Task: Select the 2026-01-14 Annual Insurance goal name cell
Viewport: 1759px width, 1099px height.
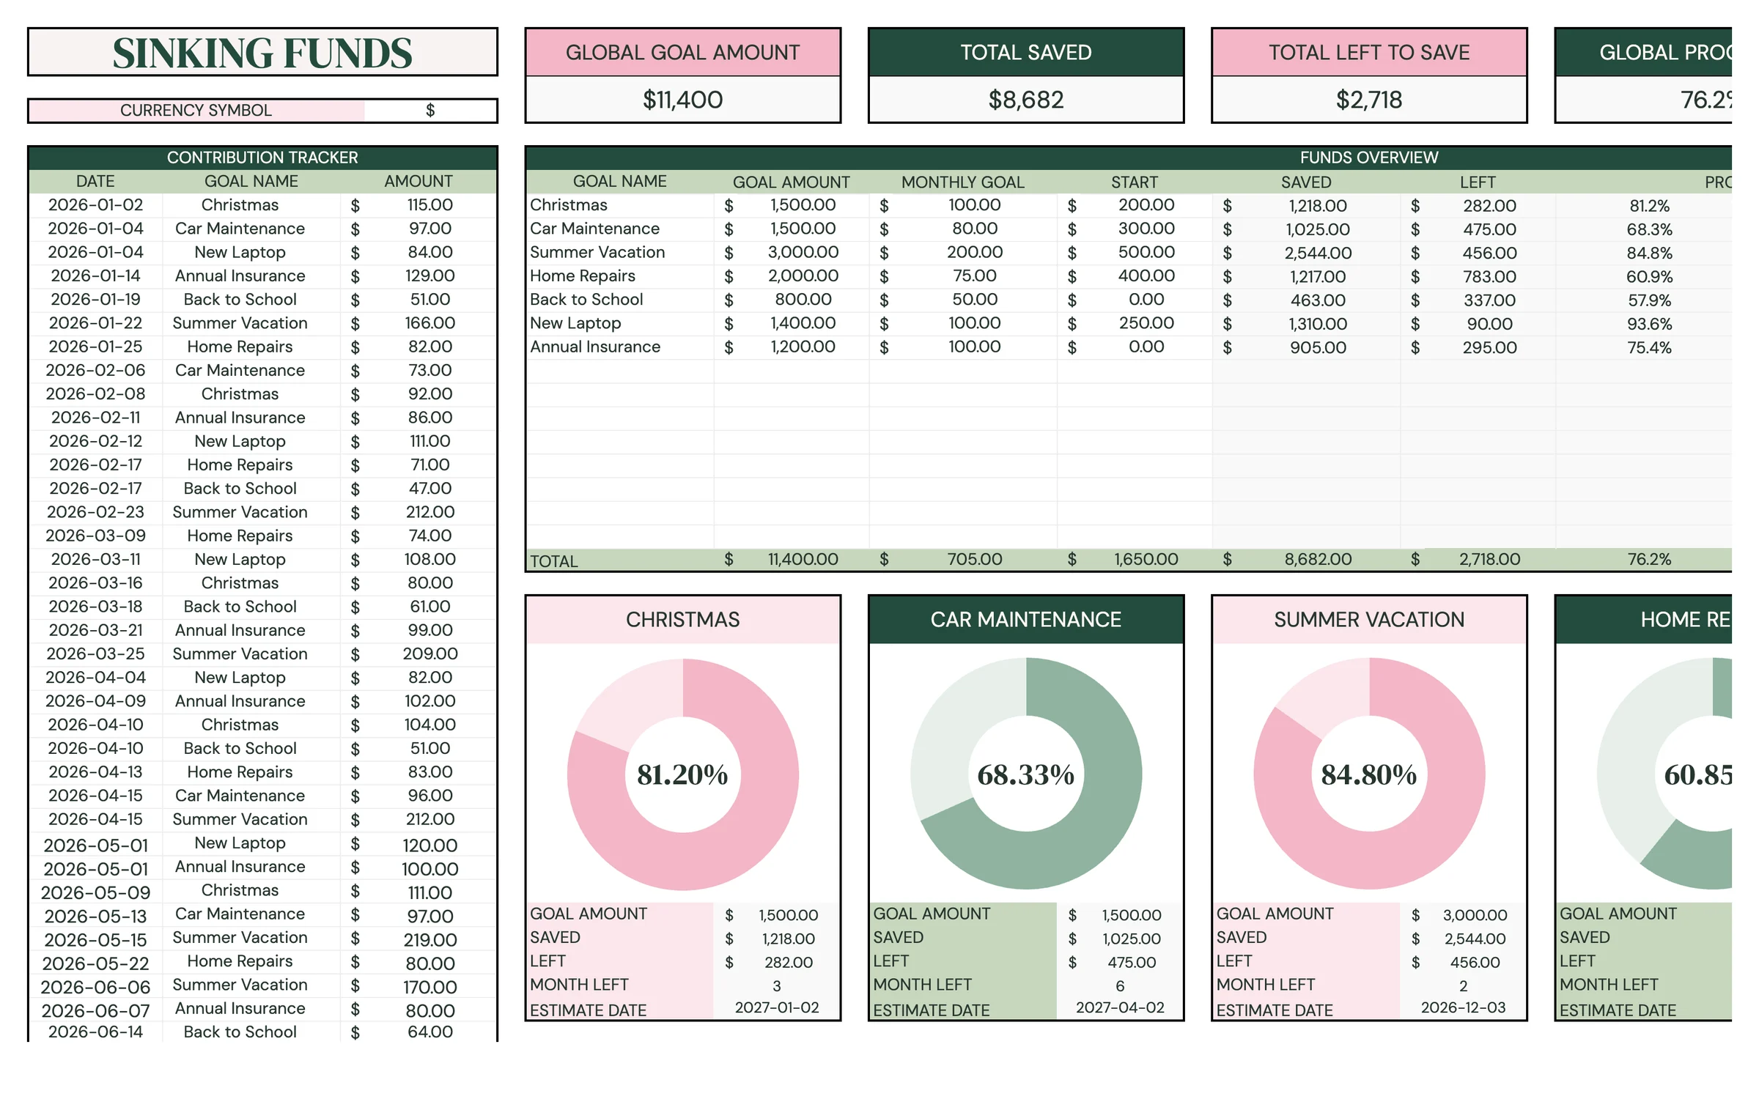Action: [x=251, y=276]
